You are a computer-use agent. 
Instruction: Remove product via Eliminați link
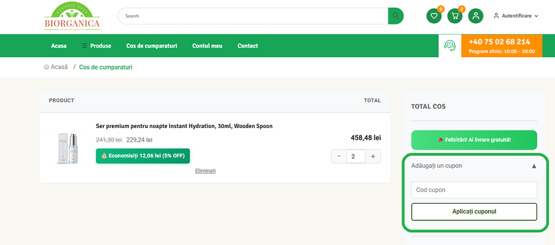point(205,171)
